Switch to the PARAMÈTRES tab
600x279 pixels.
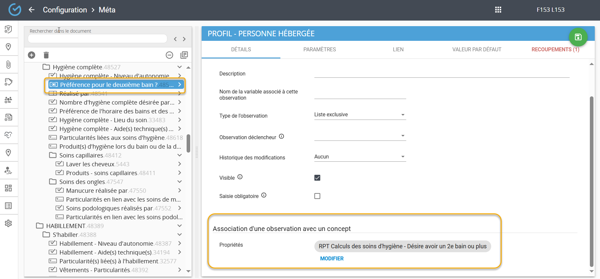tap(319, 50)
